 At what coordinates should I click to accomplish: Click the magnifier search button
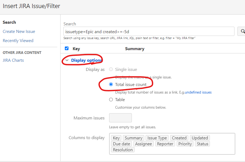tap(241, 31)
